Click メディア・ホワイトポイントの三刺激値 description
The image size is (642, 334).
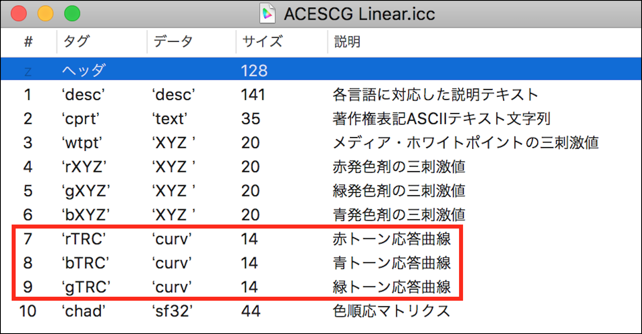click(466, 143)
